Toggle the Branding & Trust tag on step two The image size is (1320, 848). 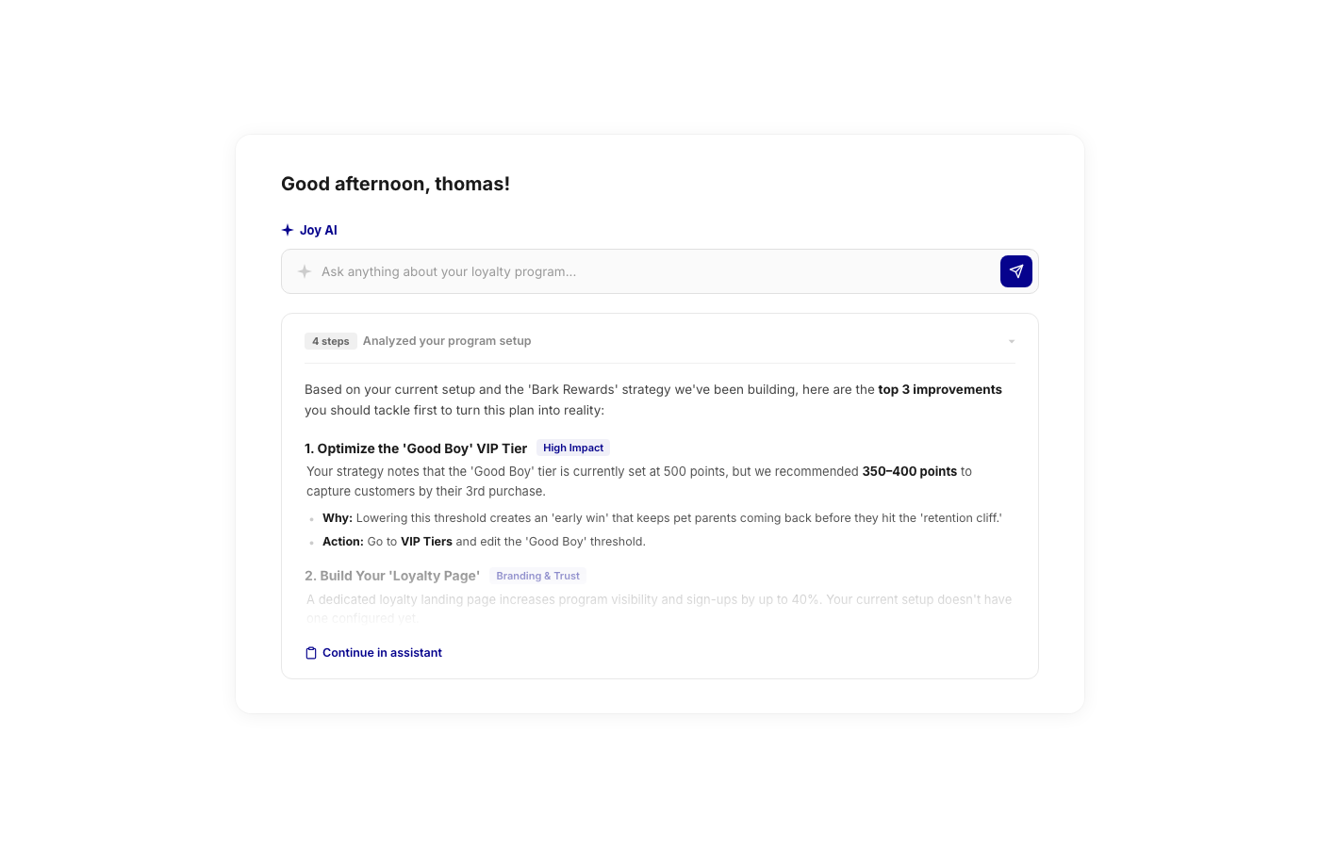pyautogui.click(x=537, y=576)
